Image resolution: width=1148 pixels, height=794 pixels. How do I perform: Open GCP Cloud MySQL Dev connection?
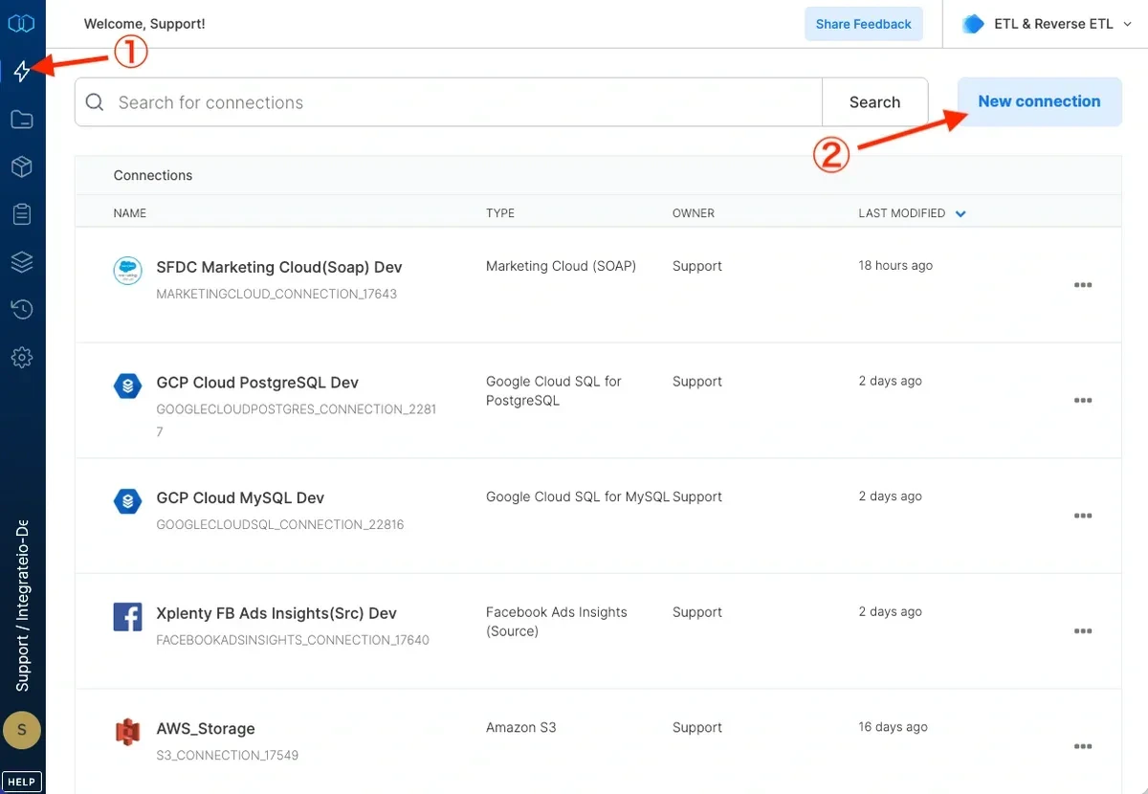(x=240, y=497)
